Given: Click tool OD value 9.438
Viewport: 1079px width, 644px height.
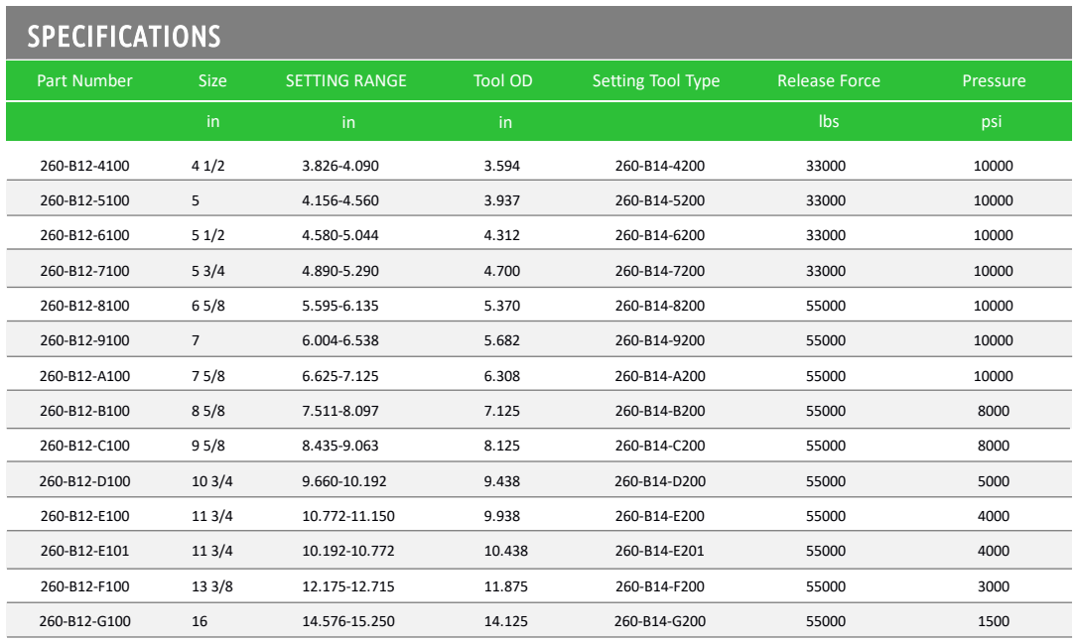Looking at the screenshot, I should coord(501,481).
